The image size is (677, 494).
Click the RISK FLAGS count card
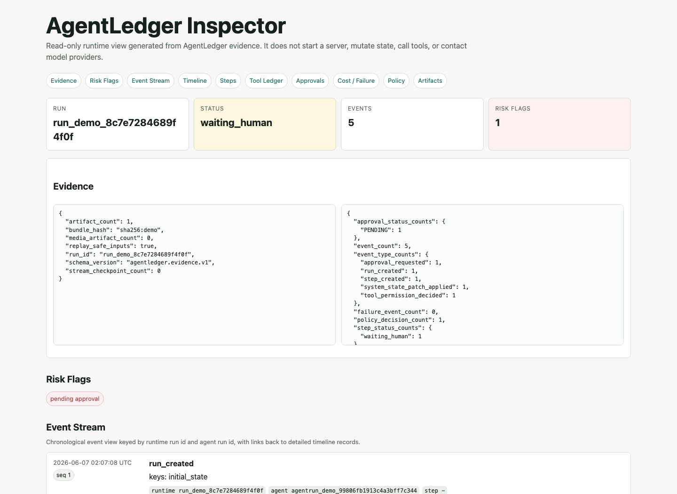[559, 124]
